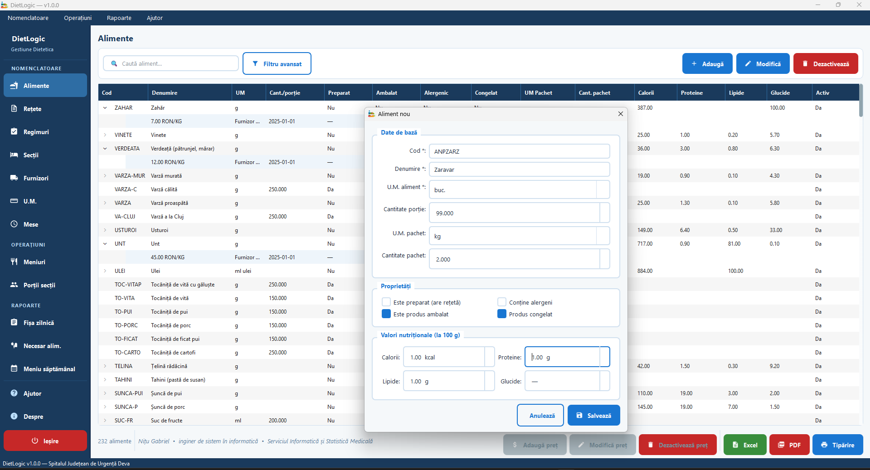Click the Despre info icon

tap(14, 417)
